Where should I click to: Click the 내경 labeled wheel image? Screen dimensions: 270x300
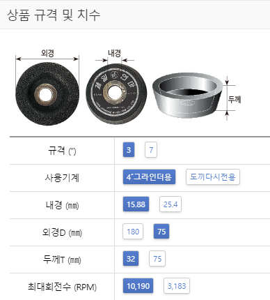[116, 93]
